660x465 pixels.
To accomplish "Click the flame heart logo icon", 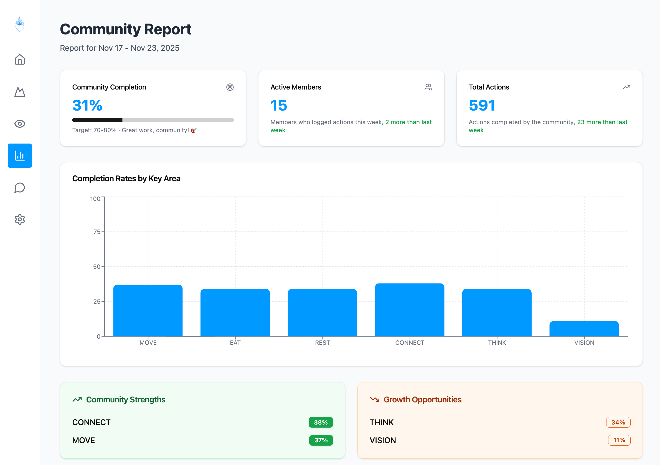I will (19, 24).
